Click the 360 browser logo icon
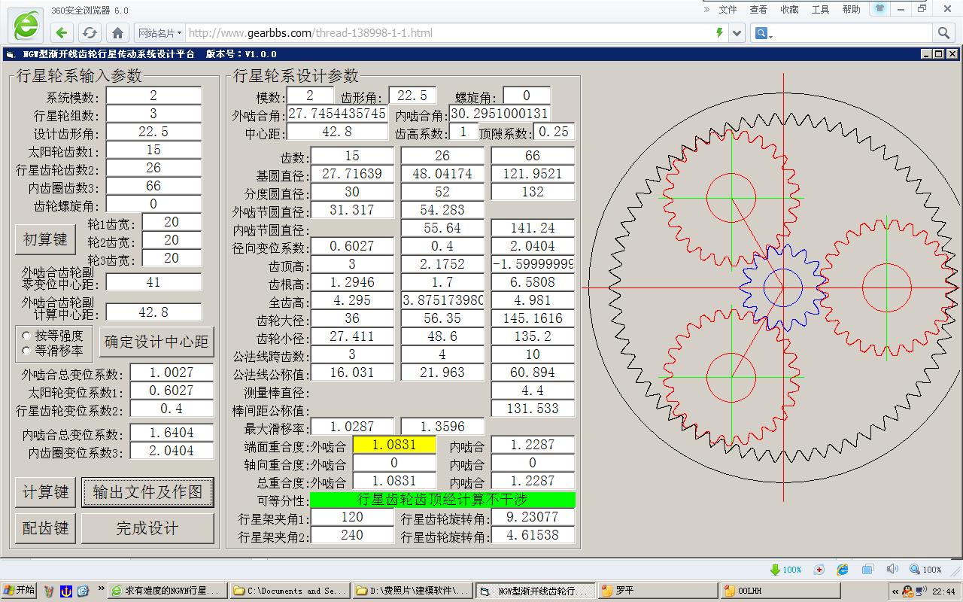Screen dimensions: 963x602 pos(25,24)
